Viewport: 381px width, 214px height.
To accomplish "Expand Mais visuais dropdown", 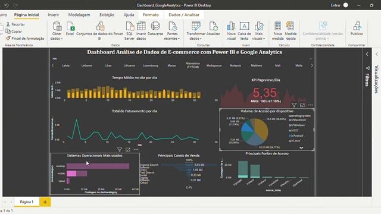I will (259, 31).
